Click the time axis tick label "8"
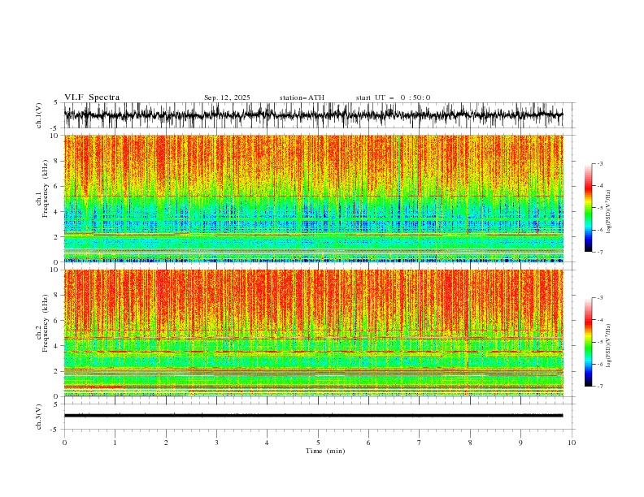Viewport: 644px width, 497px height. [x=470, y=443]
